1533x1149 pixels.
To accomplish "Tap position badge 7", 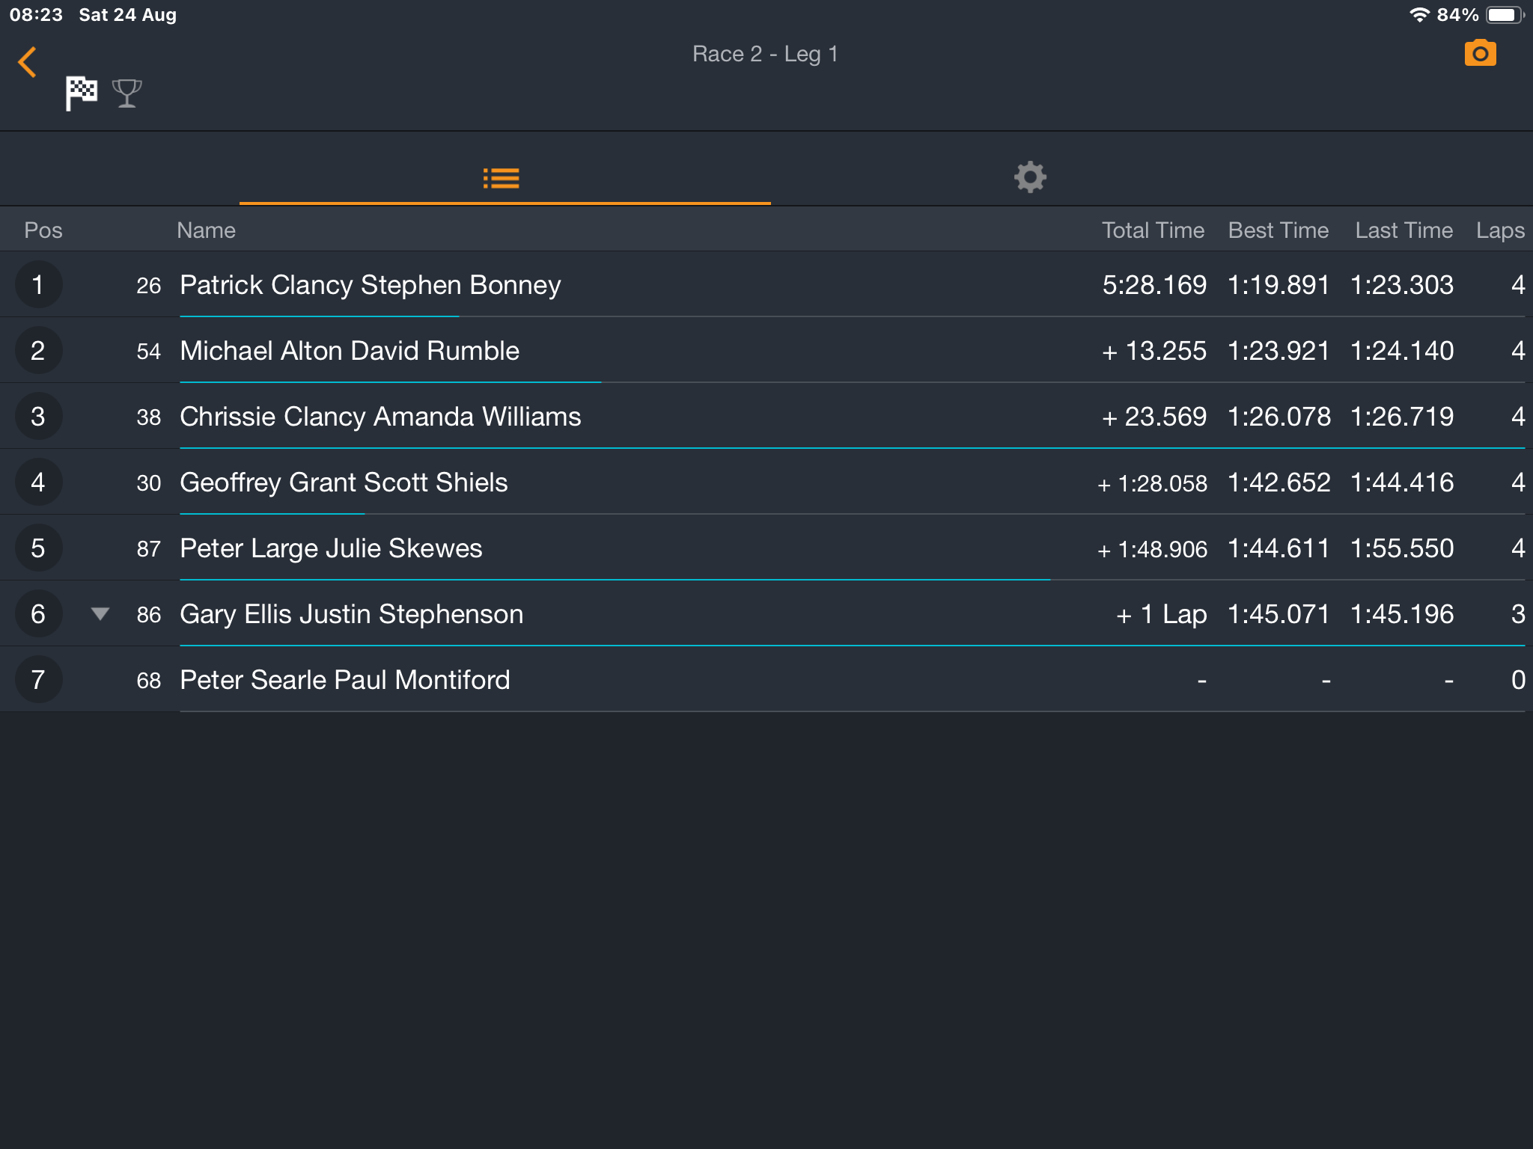I will (x=38, y=679).
